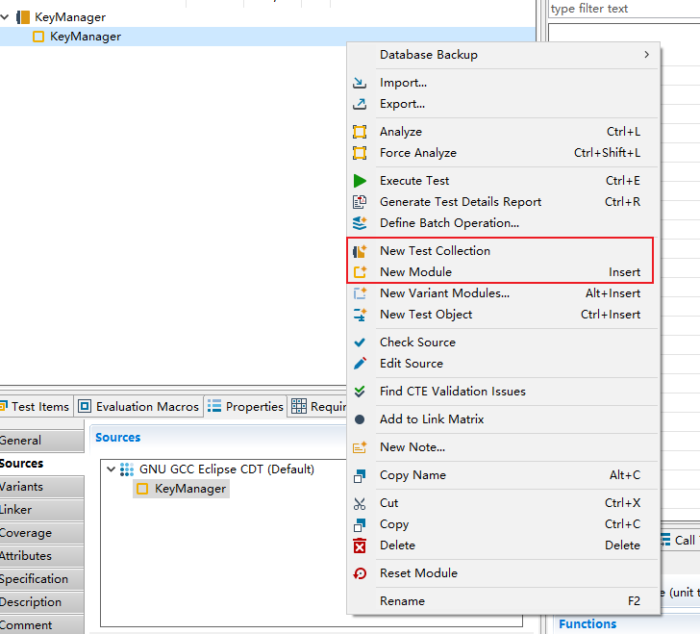Open the Comment properties section
Image resolution: width=700 pixels, height=634 pixels.
coord(42,625)
